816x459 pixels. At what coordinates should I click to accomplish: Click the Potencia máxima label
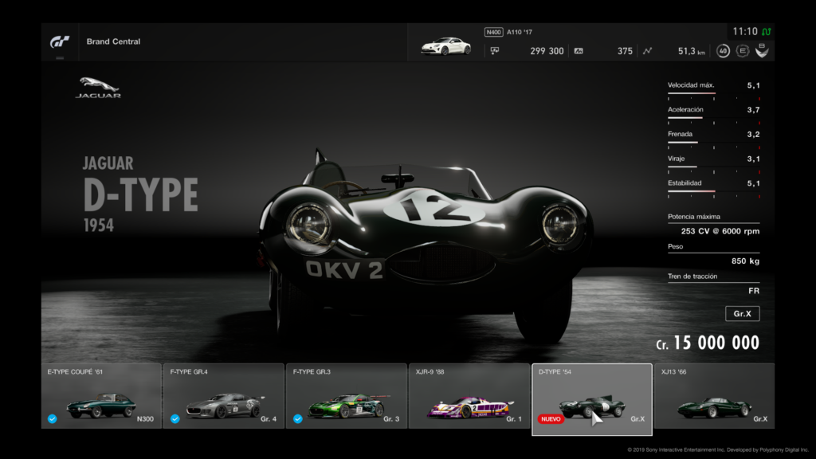click(x=694, y=217)
